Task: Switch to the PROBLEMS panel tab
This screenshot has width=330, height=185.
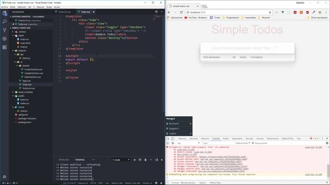Action: [x=64, y=160]
